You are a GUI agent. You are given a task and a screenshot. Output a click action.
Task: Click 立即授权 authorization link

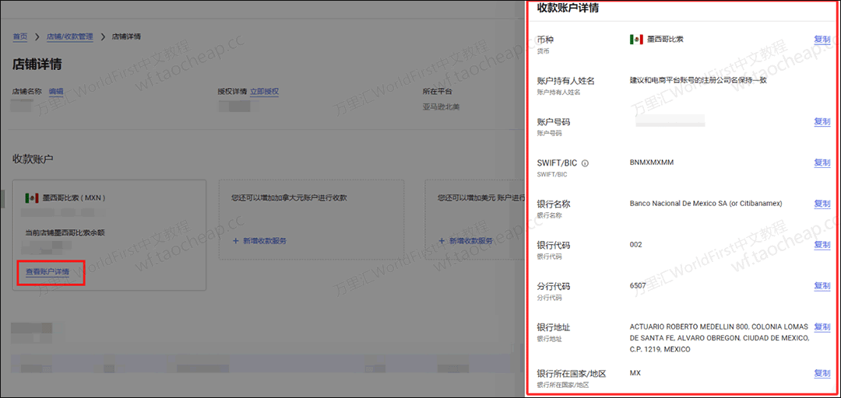pos(265,92)
